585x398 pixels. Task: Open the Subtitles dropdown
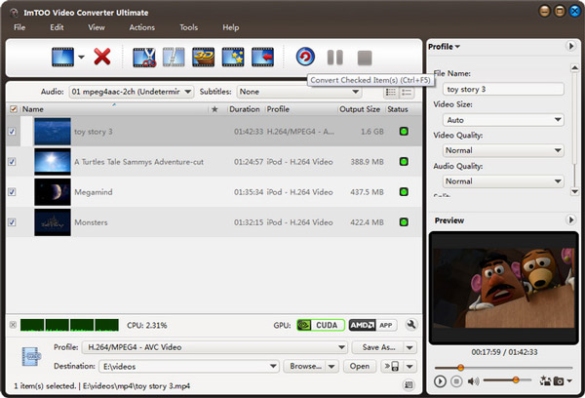[299, 92]
